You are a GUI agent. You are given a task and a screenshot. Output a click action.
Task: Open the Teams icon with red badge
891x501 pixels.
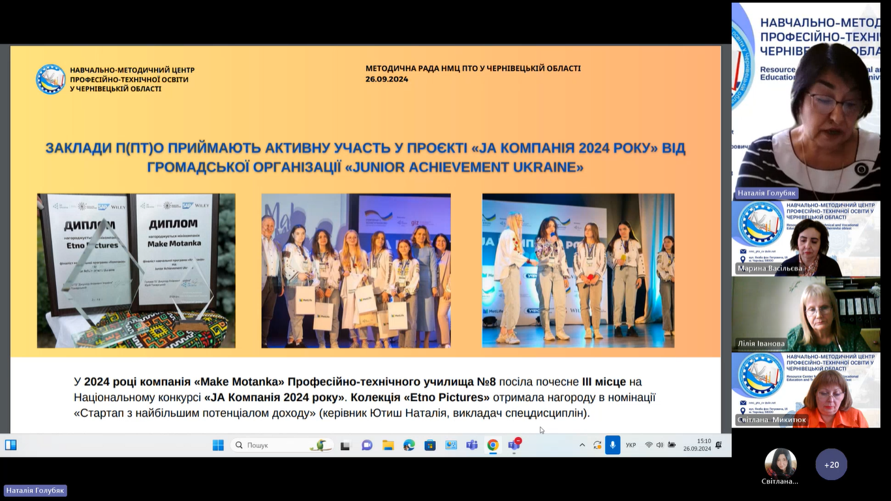514,445
